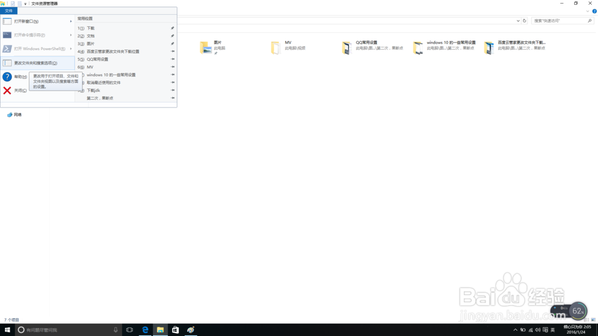This screenshot has height=336, width=598.
Task: Open frequent place 3 图片
Action: tap(126, 44)
